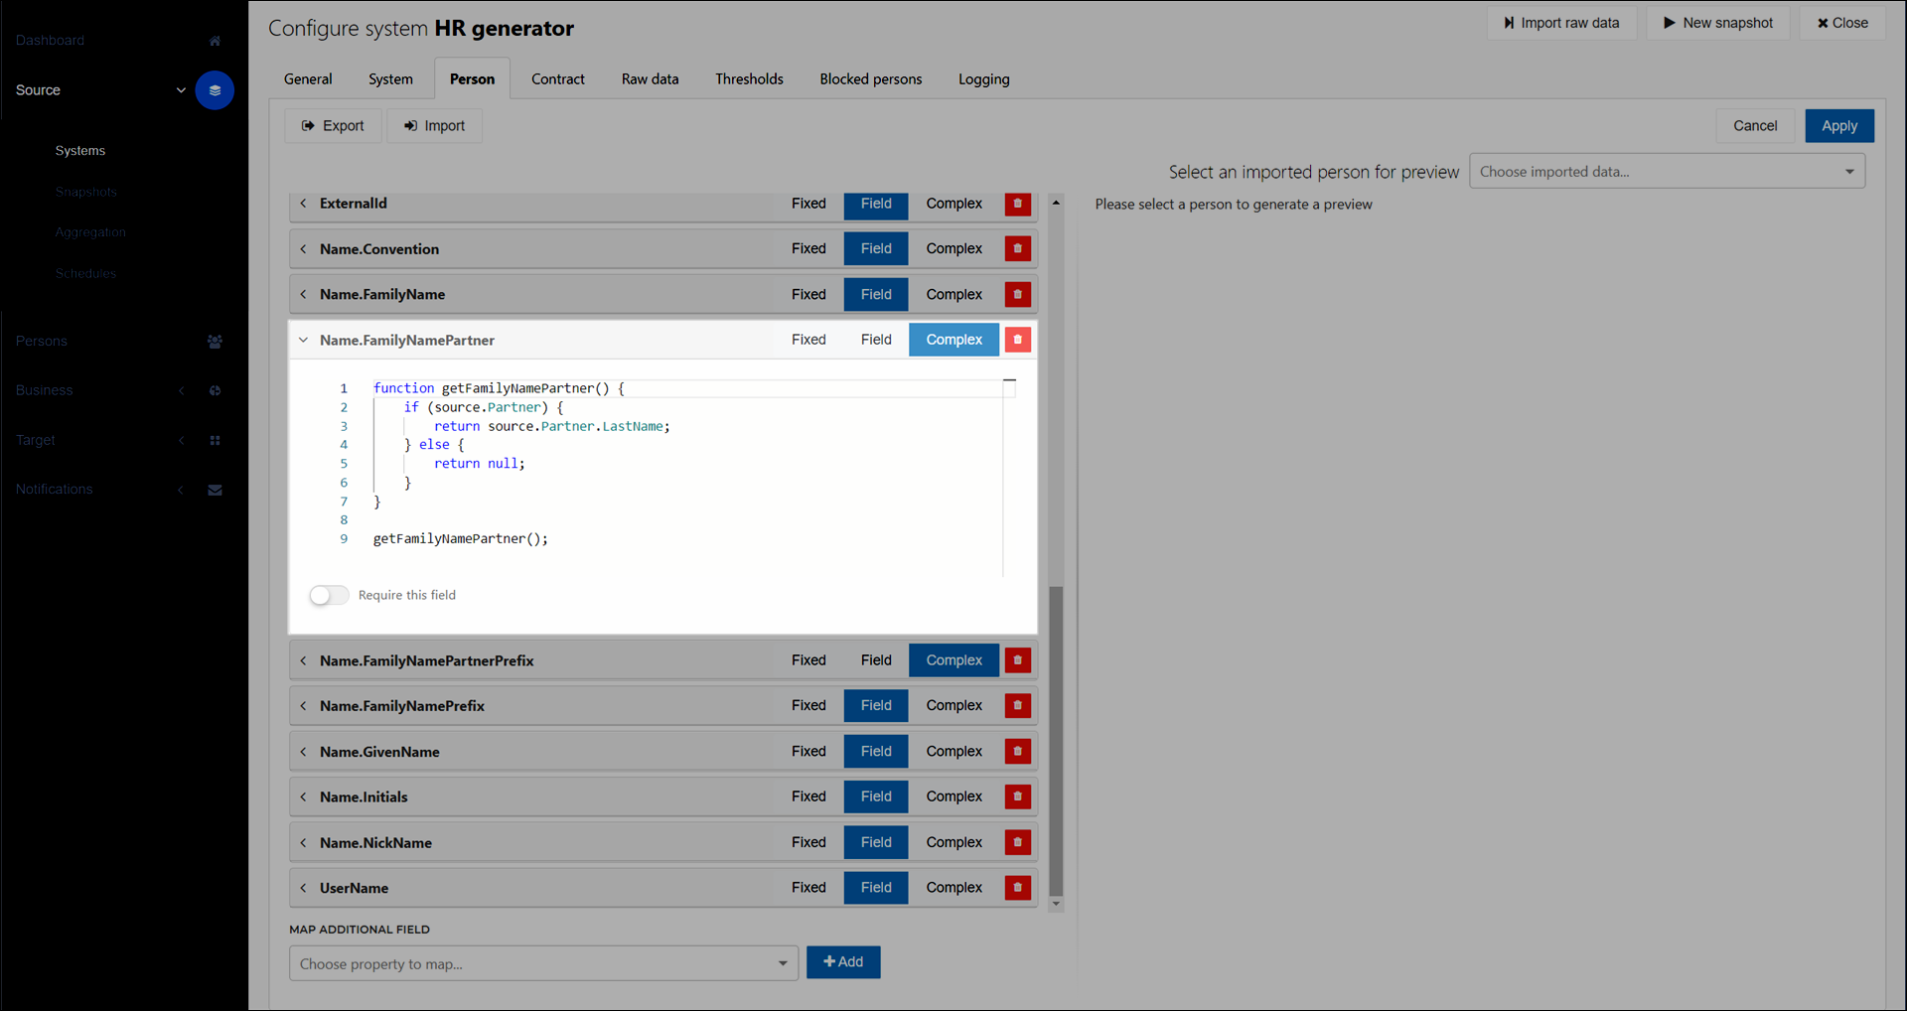Open Choose imported data dropdown

point(1667,172)
